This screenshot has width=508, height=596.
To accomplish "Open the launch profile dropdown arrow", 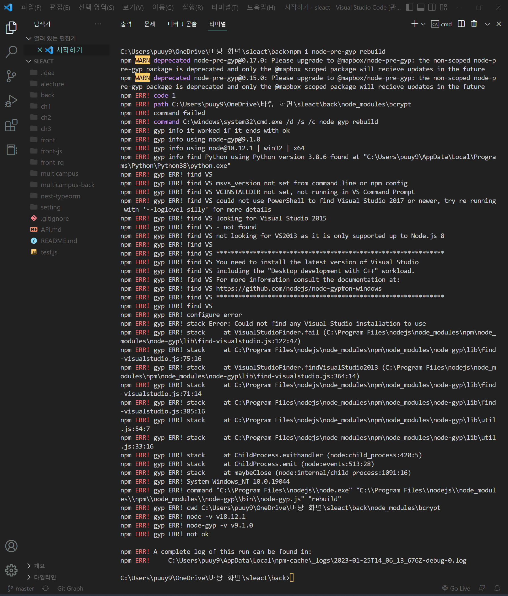I will click(423, 24).
